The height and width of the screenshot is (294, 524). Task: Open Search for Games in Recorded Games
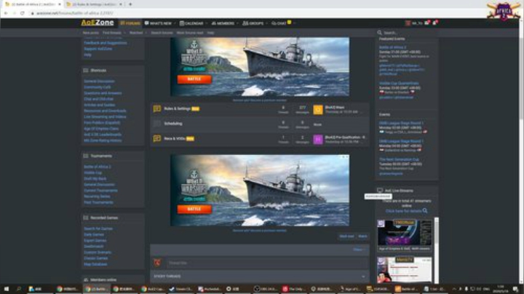tap(98, 229)
